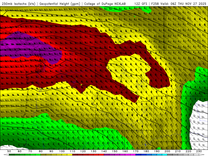Click the 60 knot legend label
The width and height of the screenshot is (208, 156).
click(x=19, y=151)
